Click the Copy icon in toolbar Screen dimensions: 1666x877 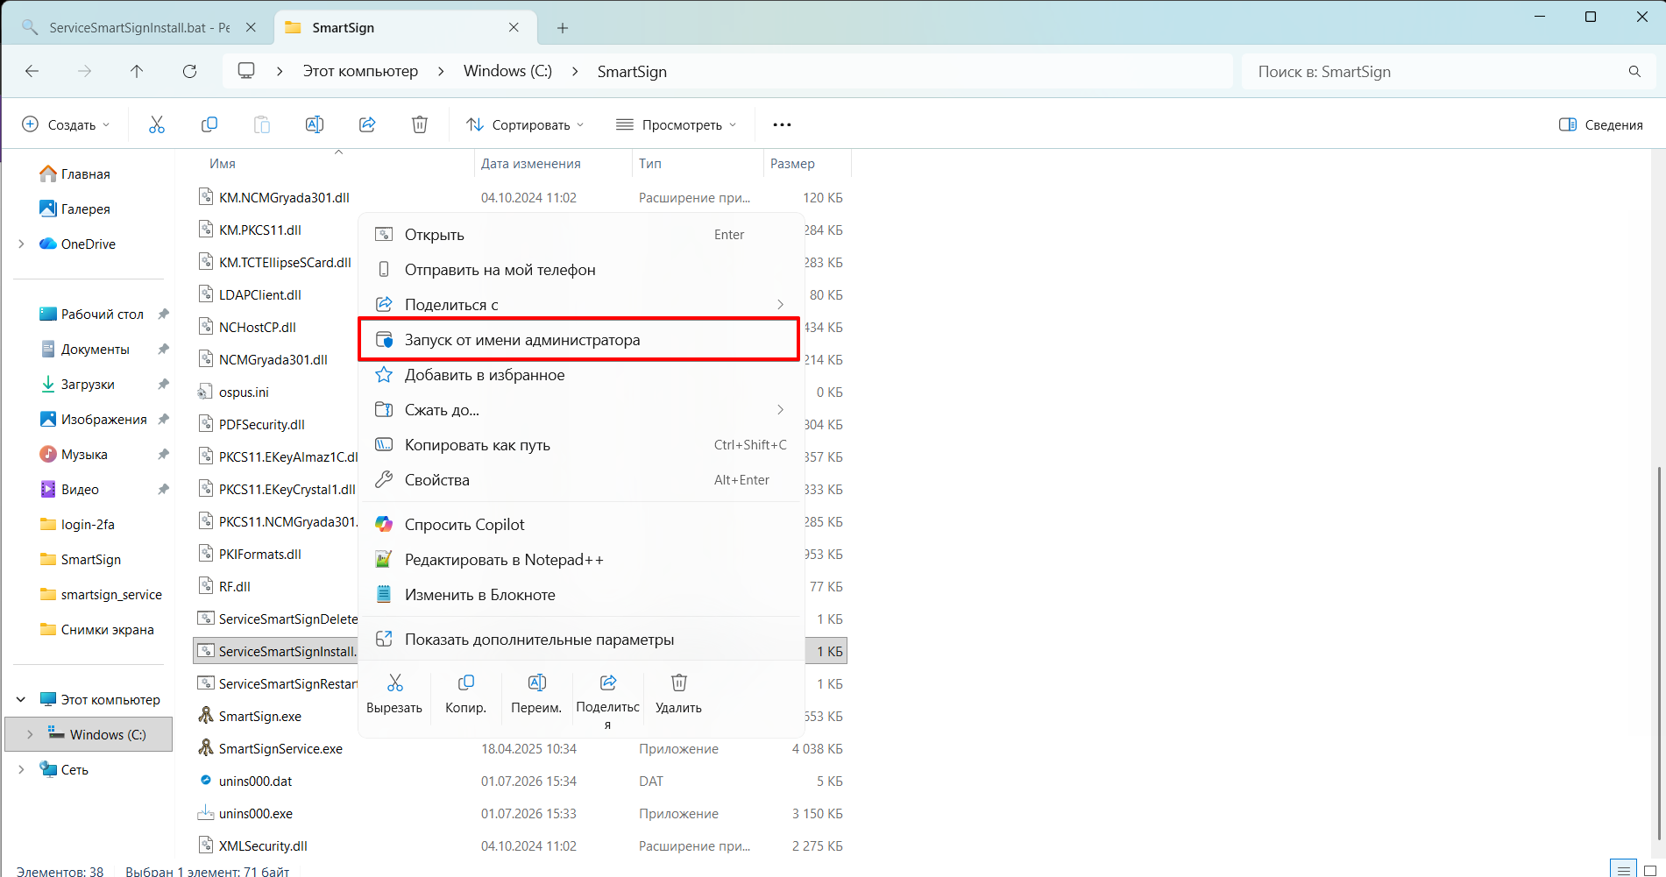coord(209,124)
